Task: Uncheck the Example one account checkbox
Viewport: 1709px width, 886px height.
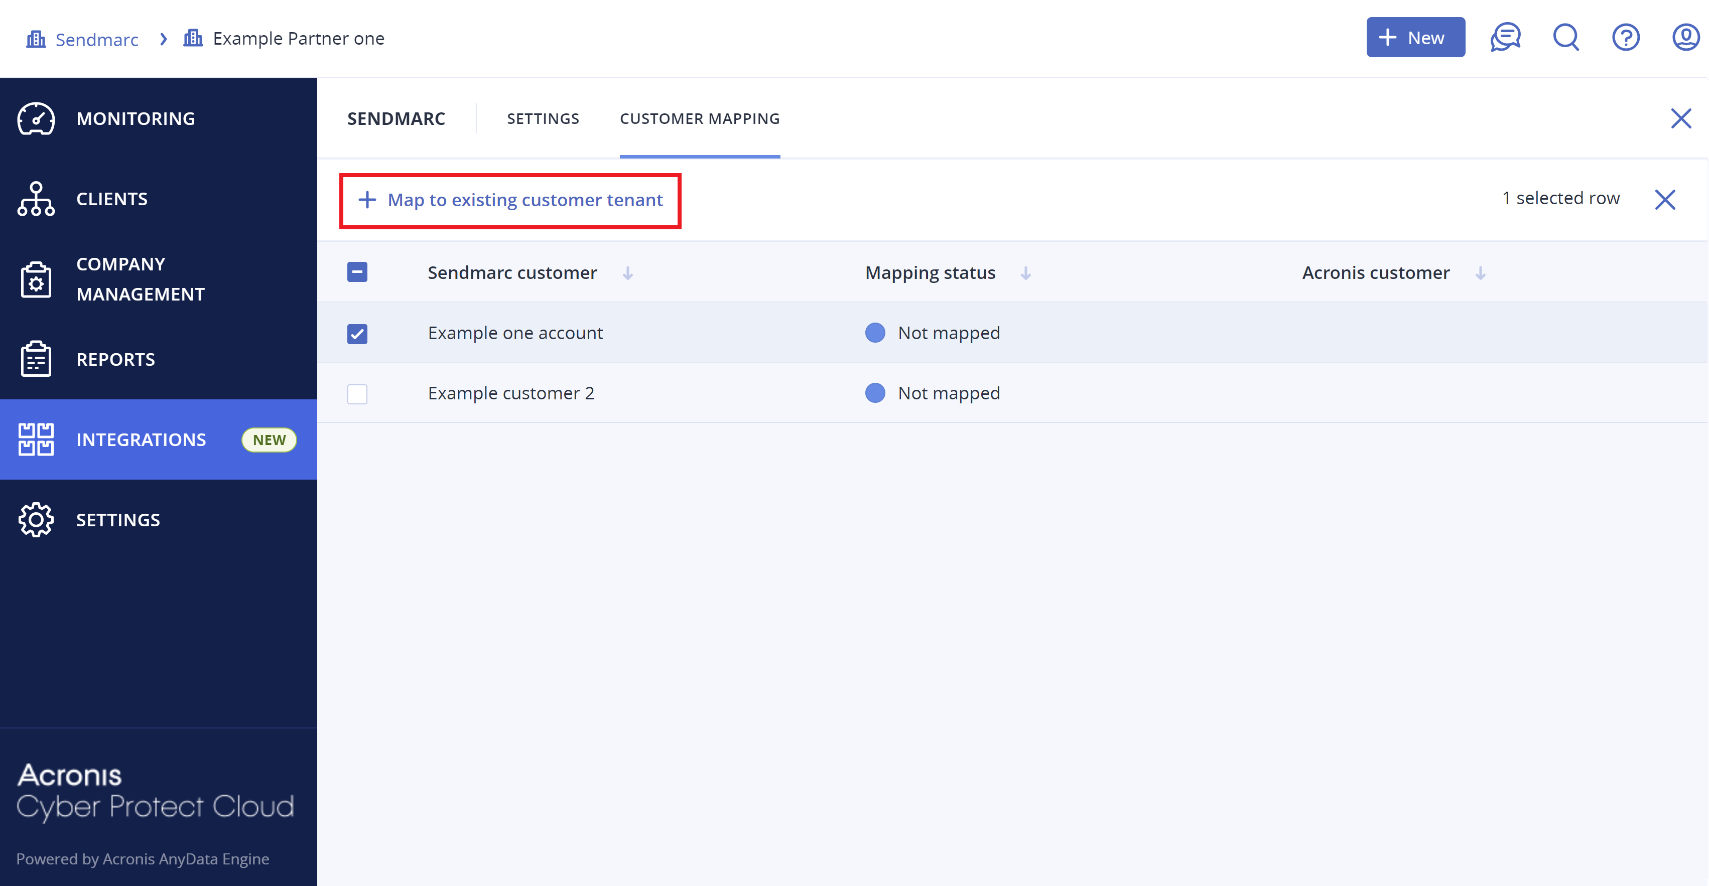Action: click(357, 334)
